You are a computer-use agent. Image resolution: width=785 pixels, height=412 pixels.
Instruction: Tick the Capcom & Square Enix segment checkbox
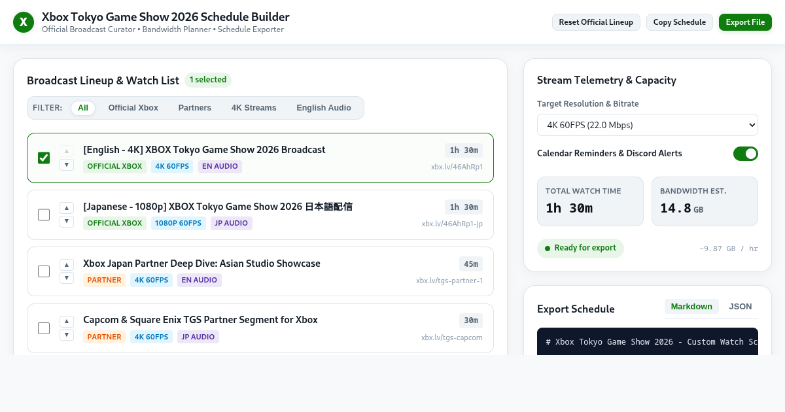[44, 328]
